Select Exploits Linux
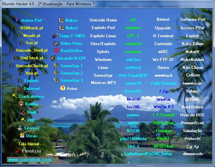215x167 pixels. [x=103, y=36]
